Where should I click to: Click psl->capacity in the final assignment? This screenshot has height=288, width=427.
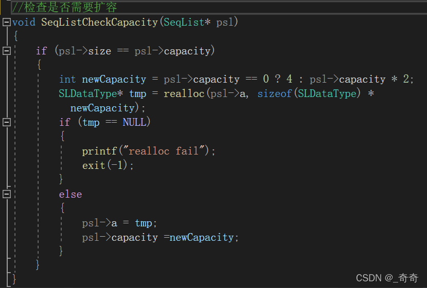click(x=120, y=238)
